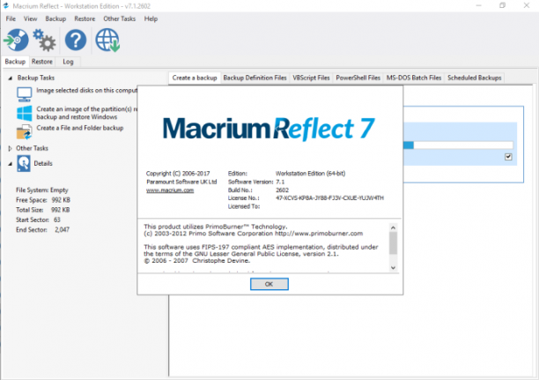Click the License No. value text

tap(329, 197)
